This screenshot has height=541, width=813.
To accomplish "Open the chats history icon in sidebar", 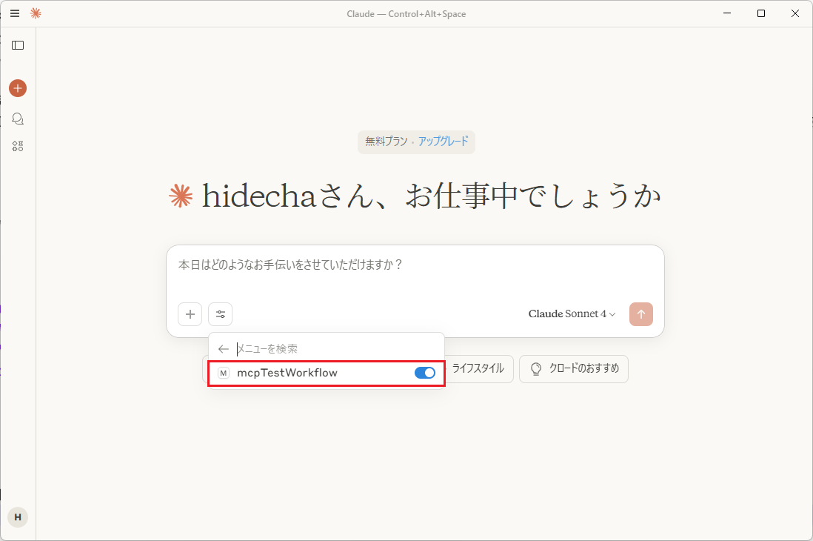I will click(x=18, y=119).
